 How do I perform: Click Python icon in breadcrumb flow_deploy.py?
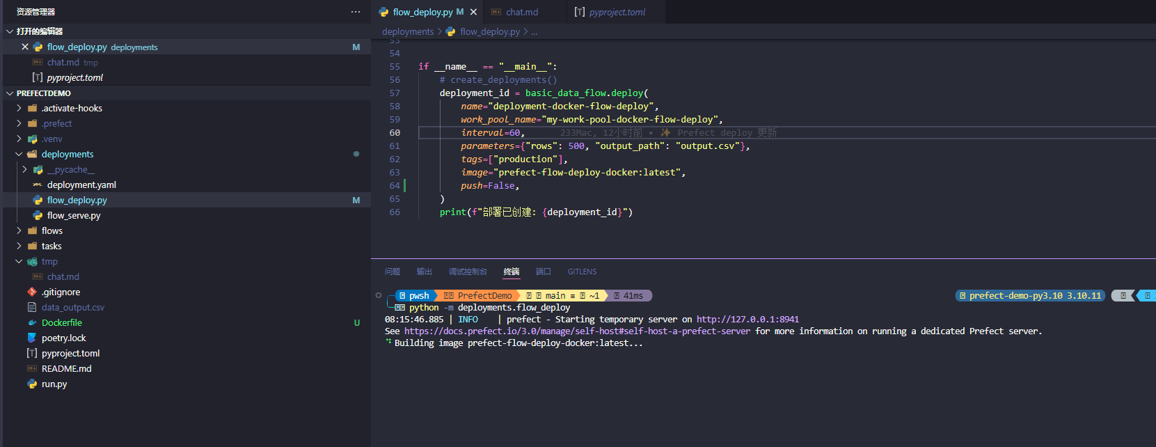pos(450,31)
